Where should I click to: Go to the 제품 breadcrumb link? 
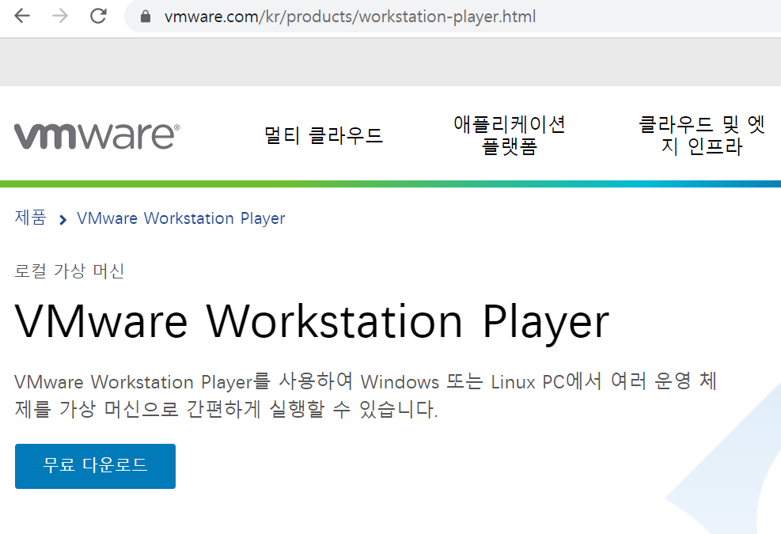click(x=30, y=218)
